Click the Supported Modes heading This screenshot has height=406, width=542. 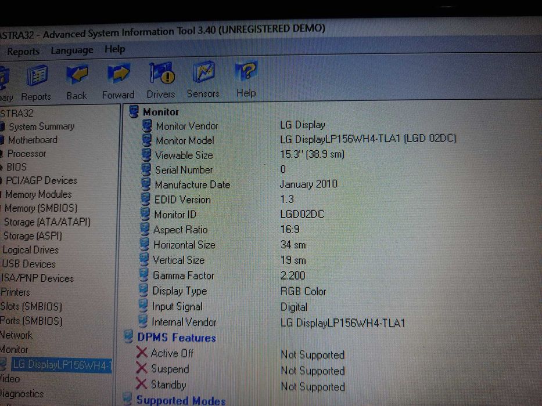click(181, 400)
